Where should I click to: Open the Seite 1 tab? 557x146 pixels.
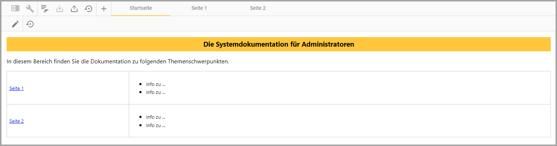coord(199,8)
